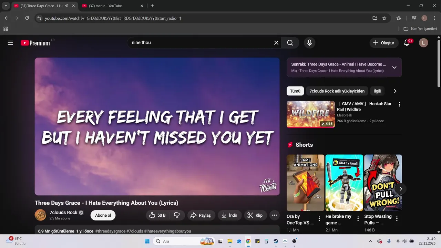Expand the video description box

(157, 230)
